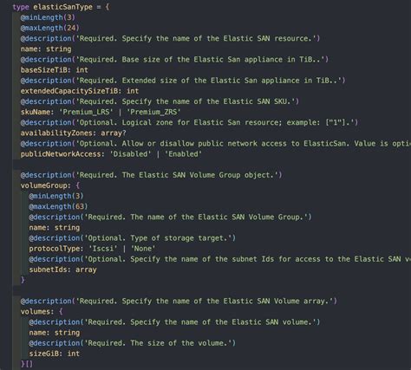This screenshot has width=411, height=370.
Task: Click the closing '}[]' of volumes array
Action: (x=27, y=364)
